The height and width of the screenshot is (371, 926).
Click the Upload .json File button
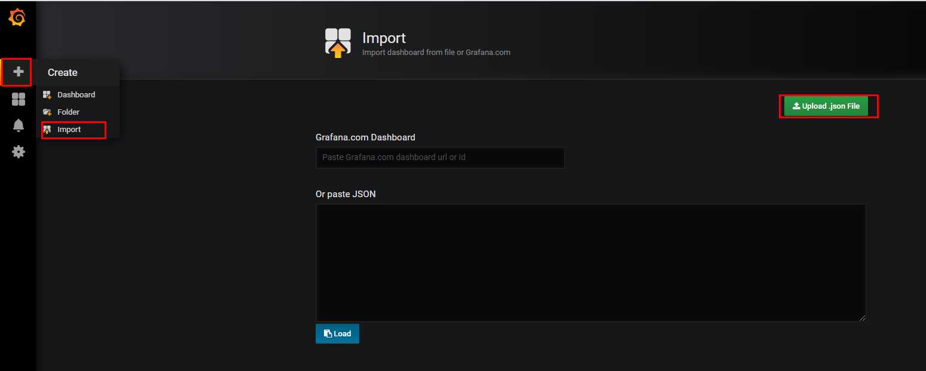[826, 106]
